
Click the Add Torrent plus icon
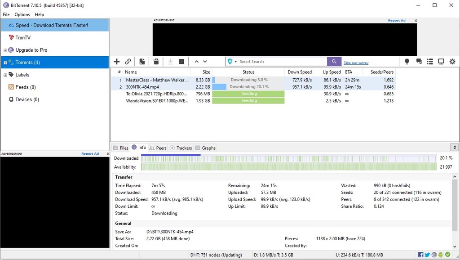click(116, 61)
